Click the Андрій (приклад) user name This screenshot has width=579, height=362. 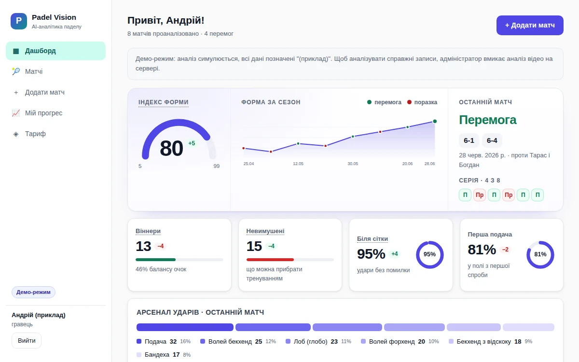pos(39,315)
